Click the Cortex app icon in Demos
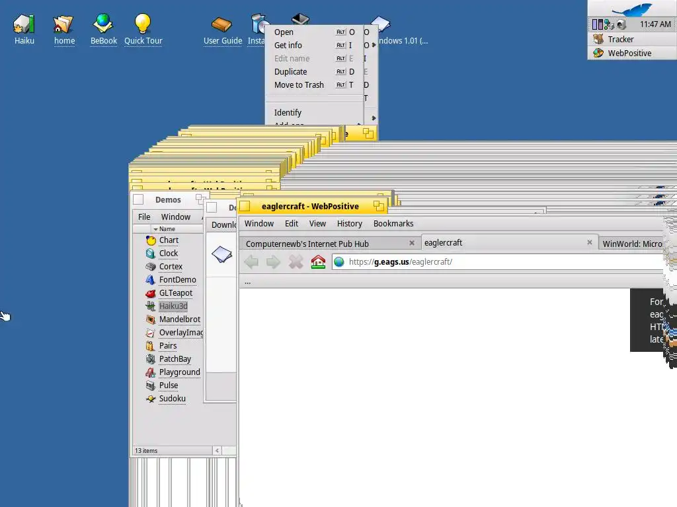This screenshot has height=507, width=677. tap(151, 267)
